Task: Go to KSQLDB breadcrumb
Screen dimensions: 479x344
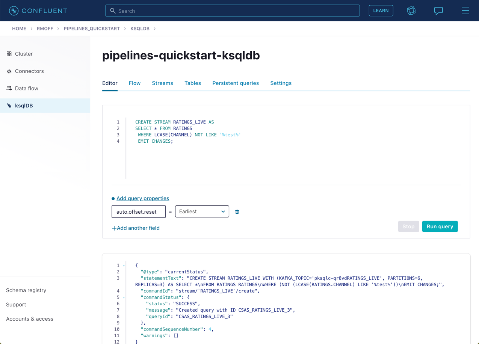Action: click(140, 29)
